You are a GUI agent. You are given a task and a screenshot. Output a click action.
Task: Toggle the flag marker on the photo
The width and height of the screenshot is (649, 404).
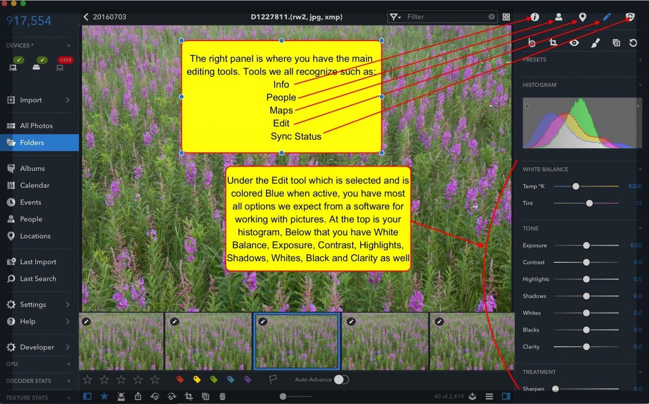tap(273, 380)
